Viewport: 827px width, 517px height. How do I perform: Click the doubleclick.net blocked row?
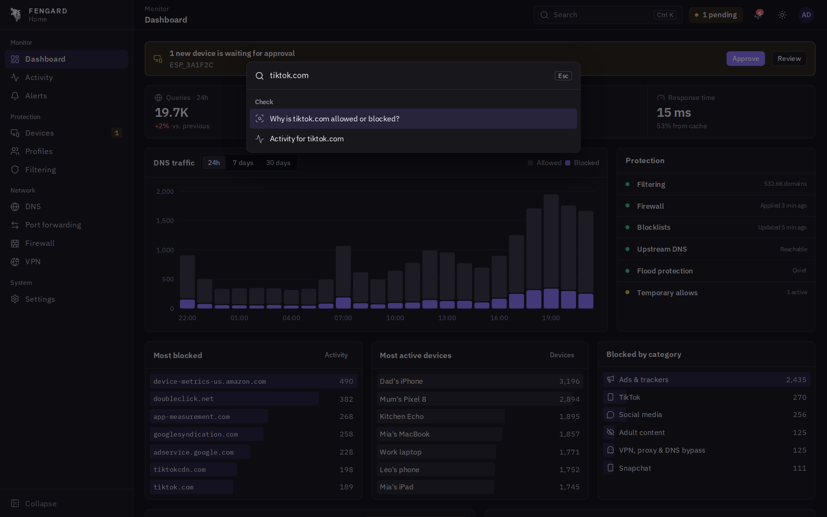tap(253, 399)
